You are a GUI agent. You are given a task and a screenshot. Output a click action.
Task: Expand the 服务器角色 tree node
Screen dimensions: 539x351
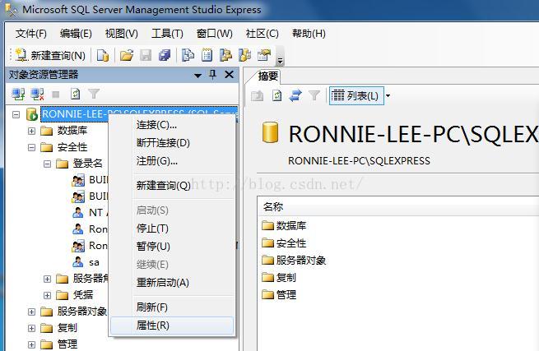[x=48, y=279]
